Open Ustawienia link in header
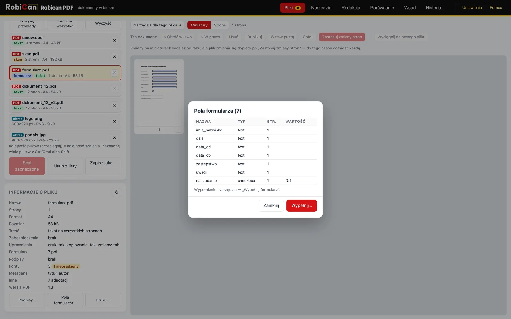The image size is (511, 319). point(472,8)
